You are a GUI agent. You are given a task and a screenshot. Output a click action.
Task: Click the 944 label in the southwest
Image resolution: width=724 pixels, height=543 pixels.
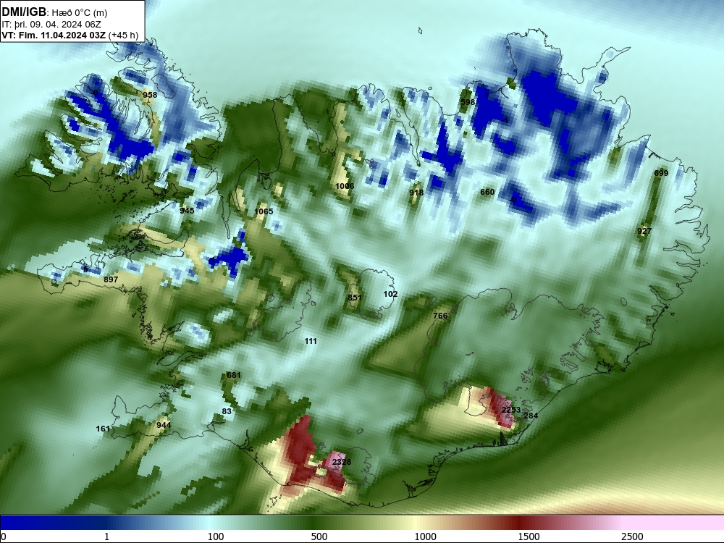[164, 425]
